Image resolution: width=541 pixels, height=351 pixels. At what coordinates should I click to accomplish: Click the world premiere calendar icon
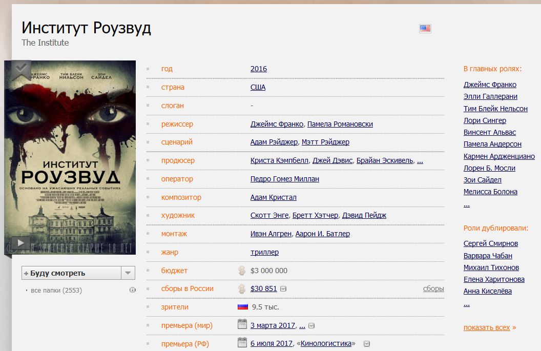point(242,325)
